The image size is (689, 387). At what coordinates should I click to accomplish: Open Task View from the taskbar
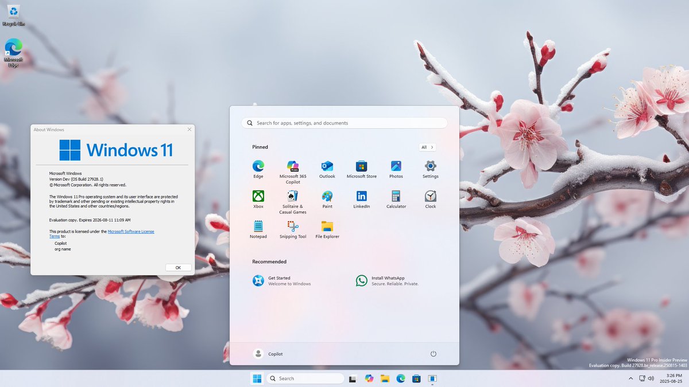[x=353, y=378]
